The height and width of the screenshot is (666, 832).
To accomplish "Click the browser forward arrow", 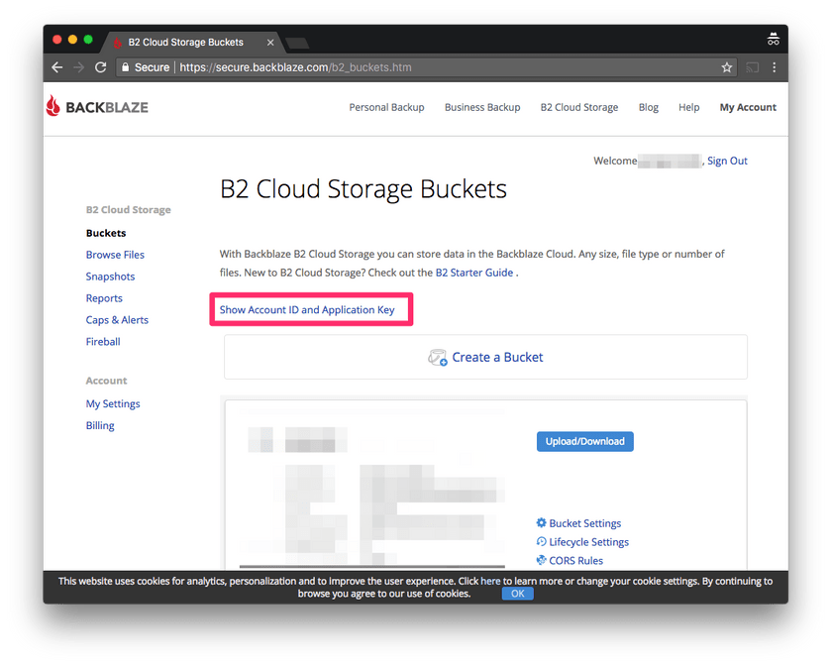I will 78,67.
